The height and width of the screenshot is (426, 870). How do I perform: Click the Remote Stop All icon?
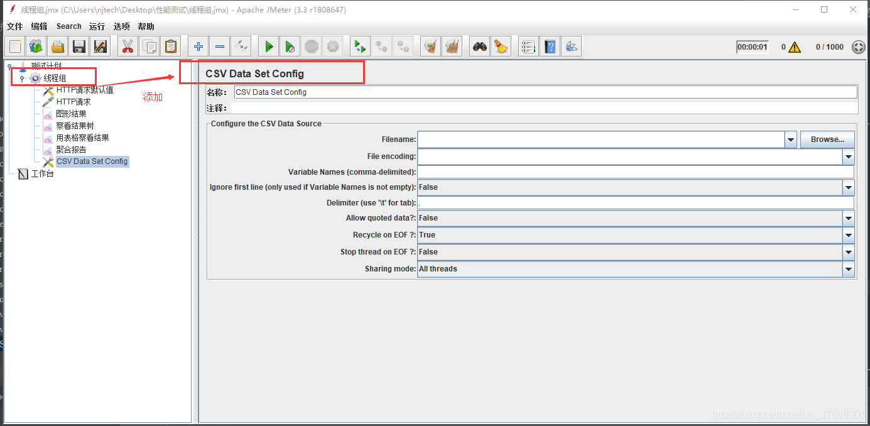pos(382,46)
